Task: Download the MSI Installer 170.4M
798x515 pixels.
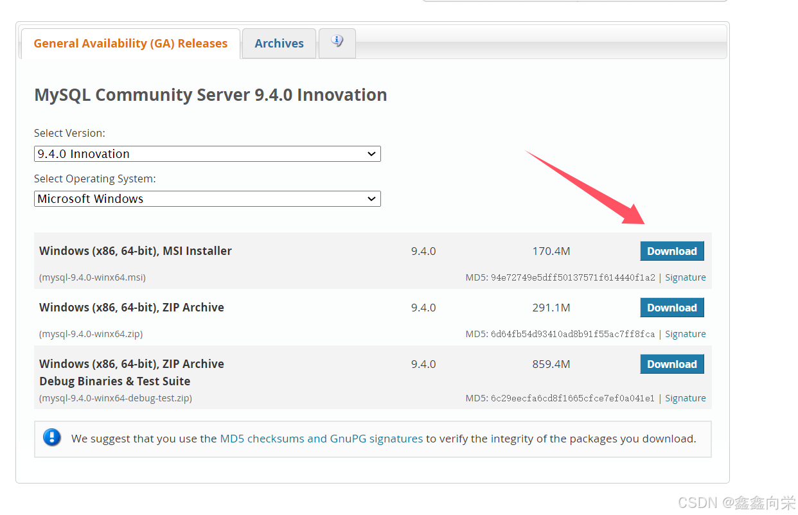Action: coord(672,251)
